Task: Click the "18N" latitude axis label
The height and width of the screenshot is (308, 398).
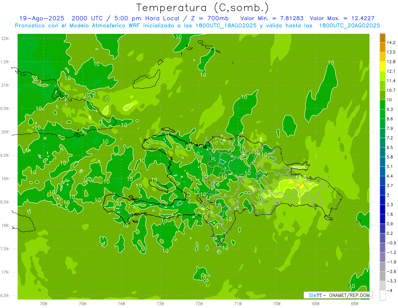Action: [5, 225]
